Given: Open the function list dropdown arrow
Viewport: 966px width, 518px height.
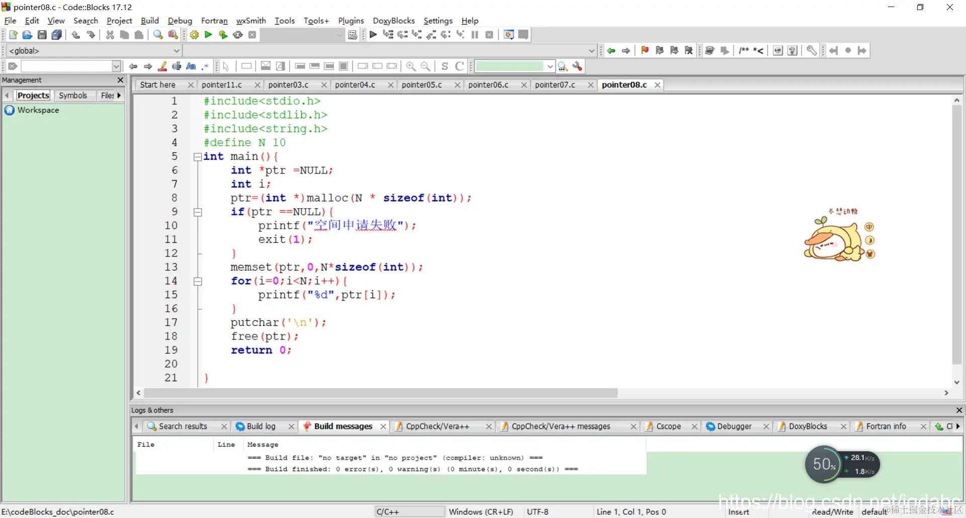Looking at the screenshot, I should (x=592, y=50).
